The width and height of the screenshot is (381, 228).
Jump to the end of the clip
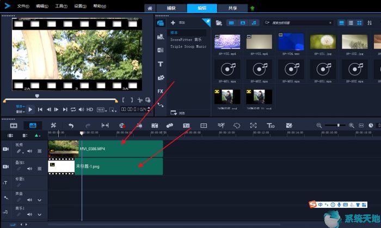[65, 109]
